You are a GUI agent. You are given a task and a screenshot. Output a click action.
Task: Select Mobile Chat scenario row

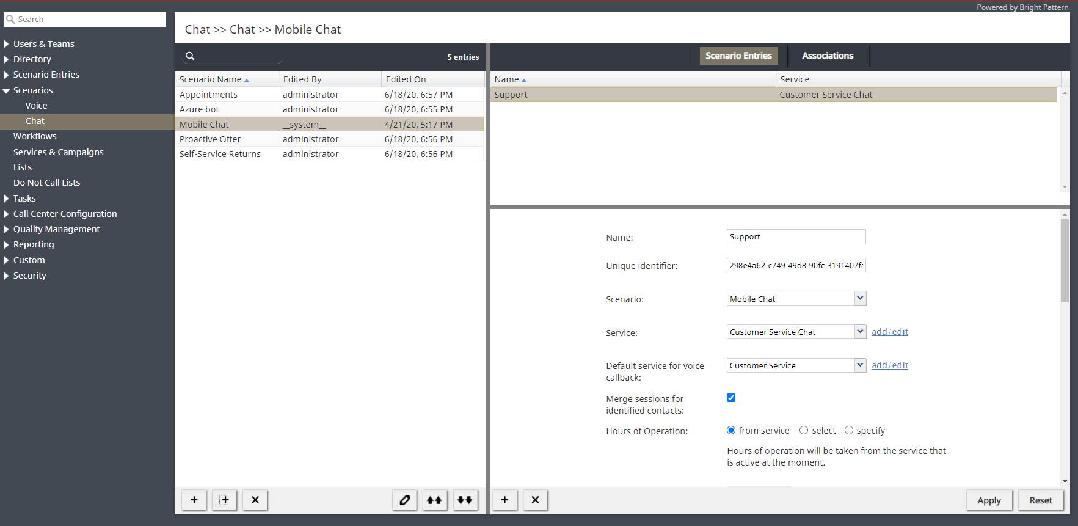pos(329,125)
